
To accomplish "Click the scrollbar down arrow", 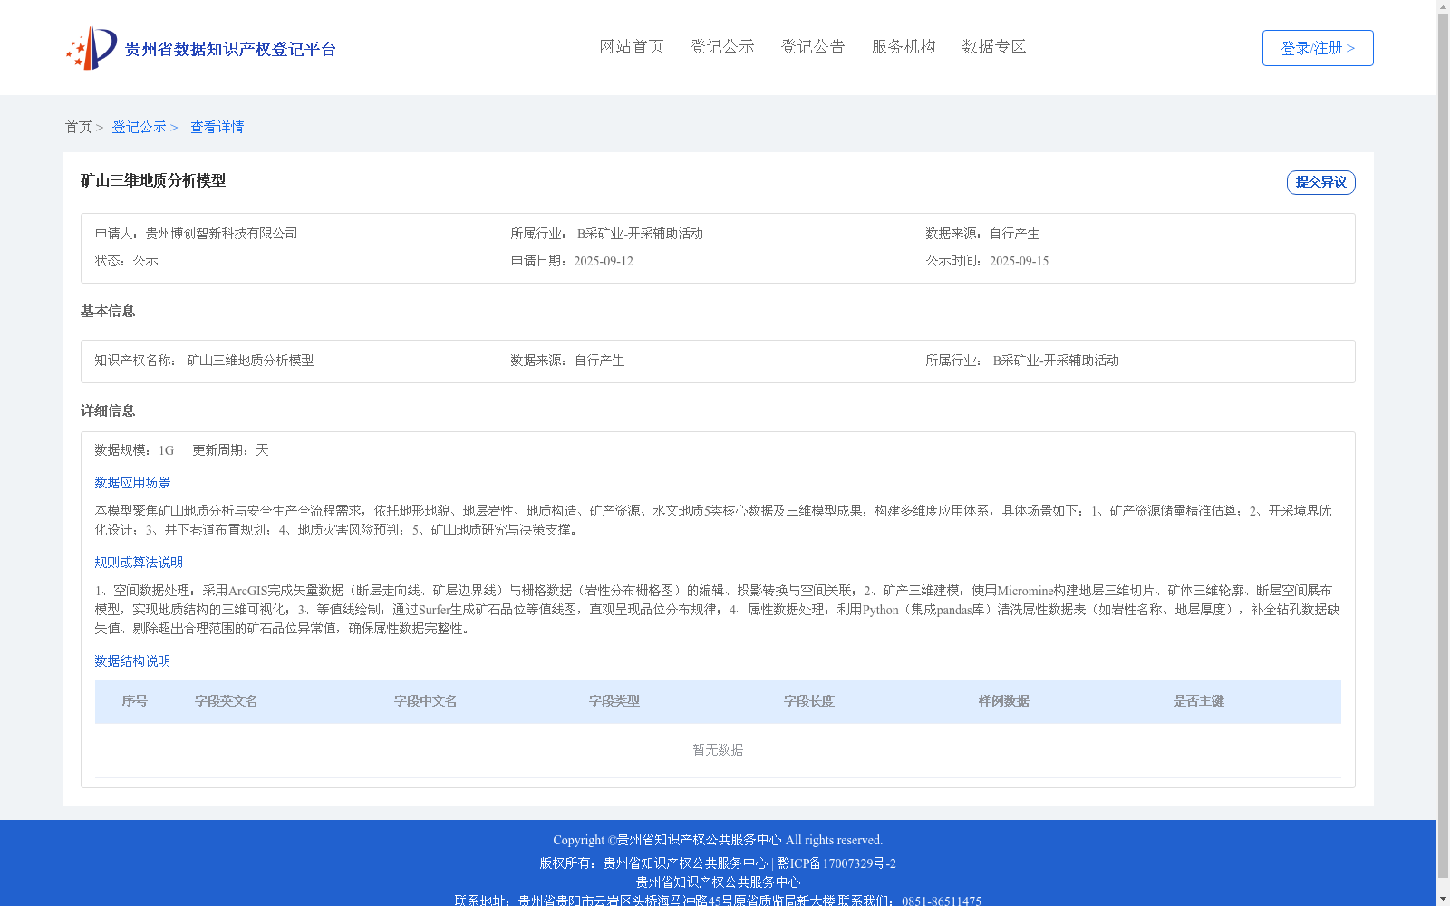I will coord(1443,899).
